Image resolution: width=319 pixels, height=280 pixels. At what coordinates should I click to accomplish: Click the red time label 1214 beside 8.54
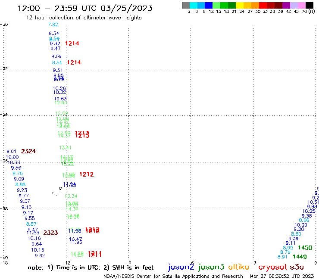(x=74, y=62)
